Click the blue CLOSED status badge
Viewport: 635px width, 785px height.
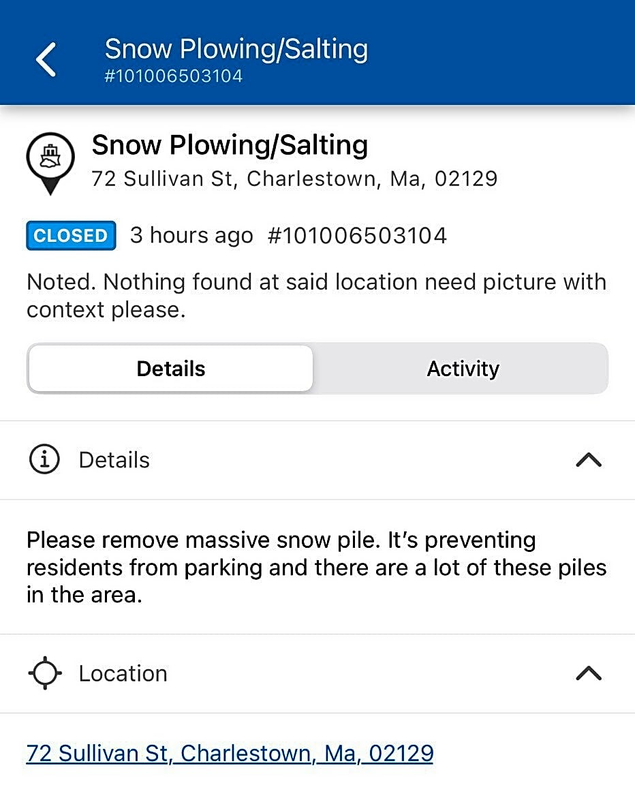71,236
